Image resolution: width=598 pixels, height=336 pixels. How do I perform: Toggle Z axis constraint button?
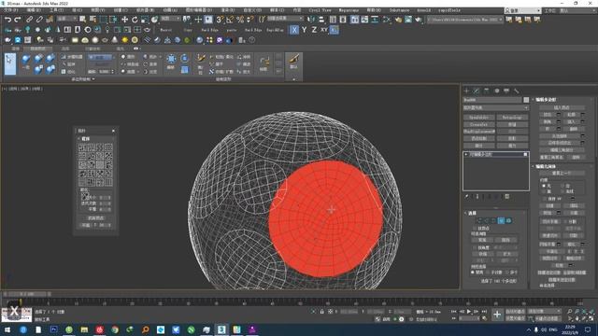pyautogui.click(x=314, y=30)
